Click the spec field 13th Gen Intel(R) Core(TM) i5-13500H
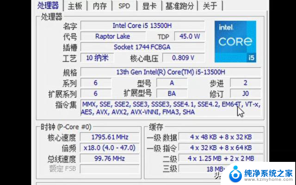Image resolution: width=296 pixels, height=185 pixels. 171,72
